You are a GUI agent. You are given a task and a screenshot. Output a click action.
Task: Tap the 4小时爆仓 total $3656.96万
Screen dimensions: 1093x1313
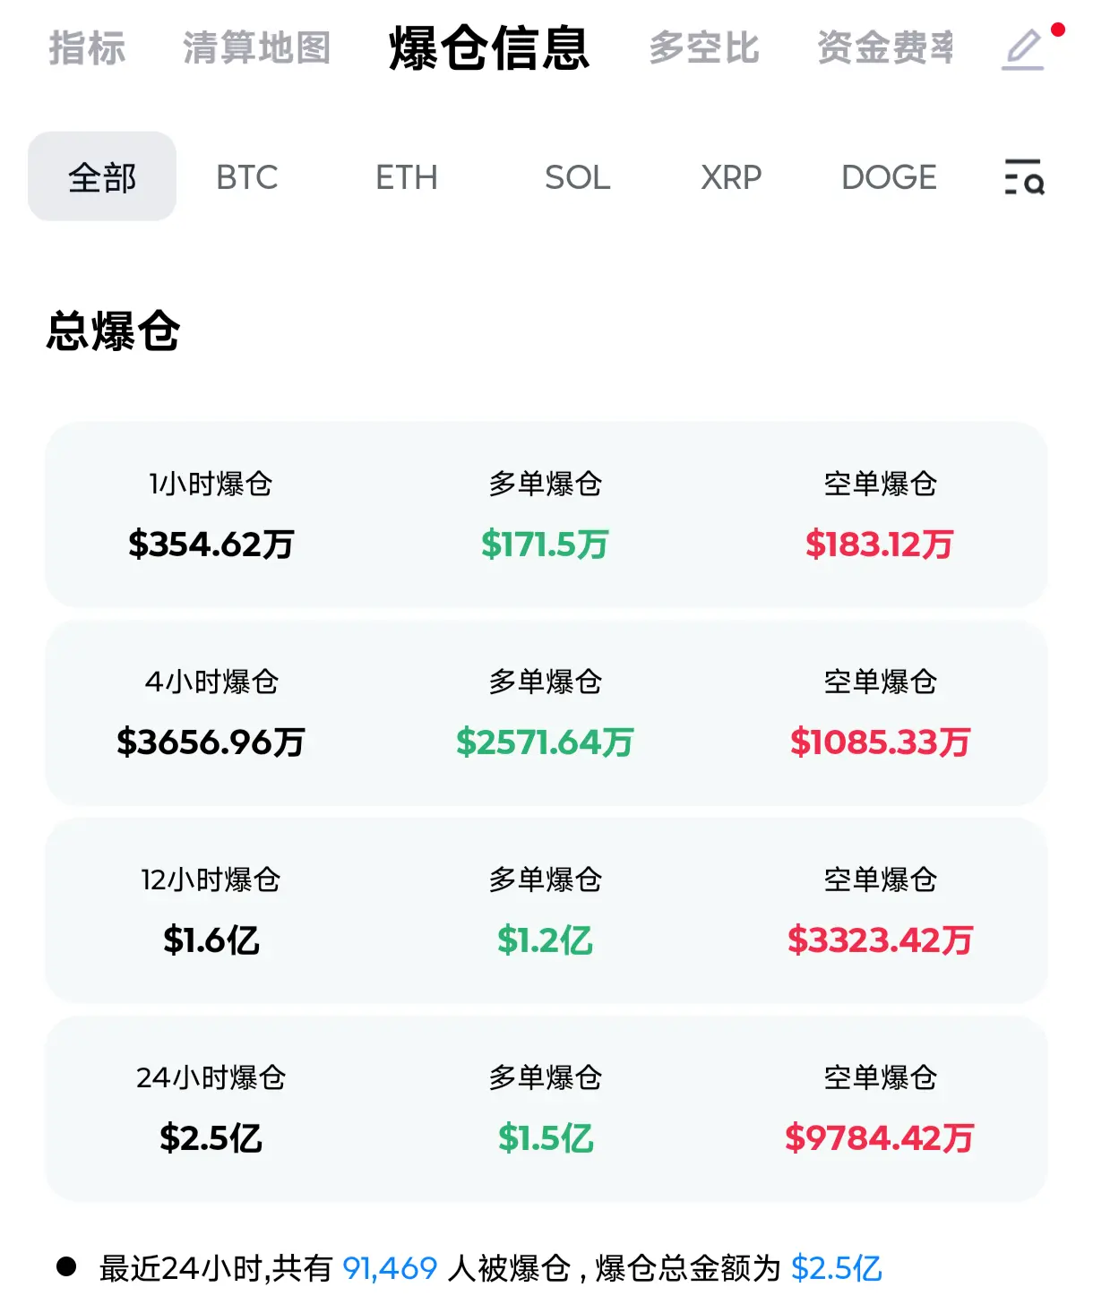(211, 742)
